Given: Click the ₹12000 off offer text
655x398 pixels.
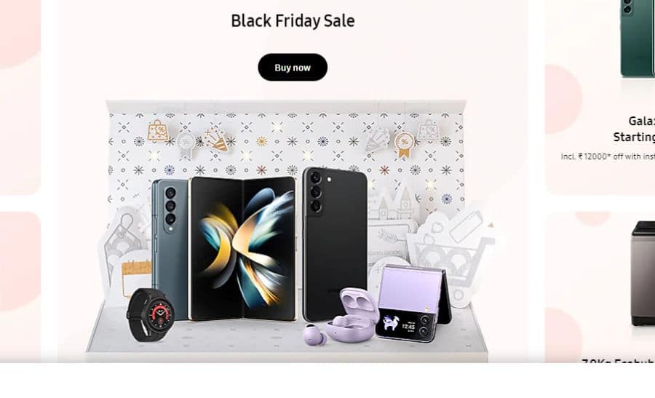Looking at the screenshot, I should tap(608, 156).
